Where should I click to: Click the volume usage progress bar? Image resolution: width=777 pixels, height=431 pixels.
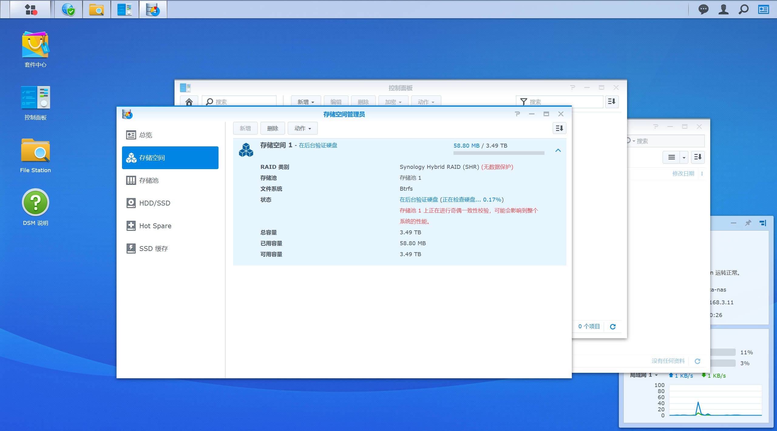click(x=499, y=153)
